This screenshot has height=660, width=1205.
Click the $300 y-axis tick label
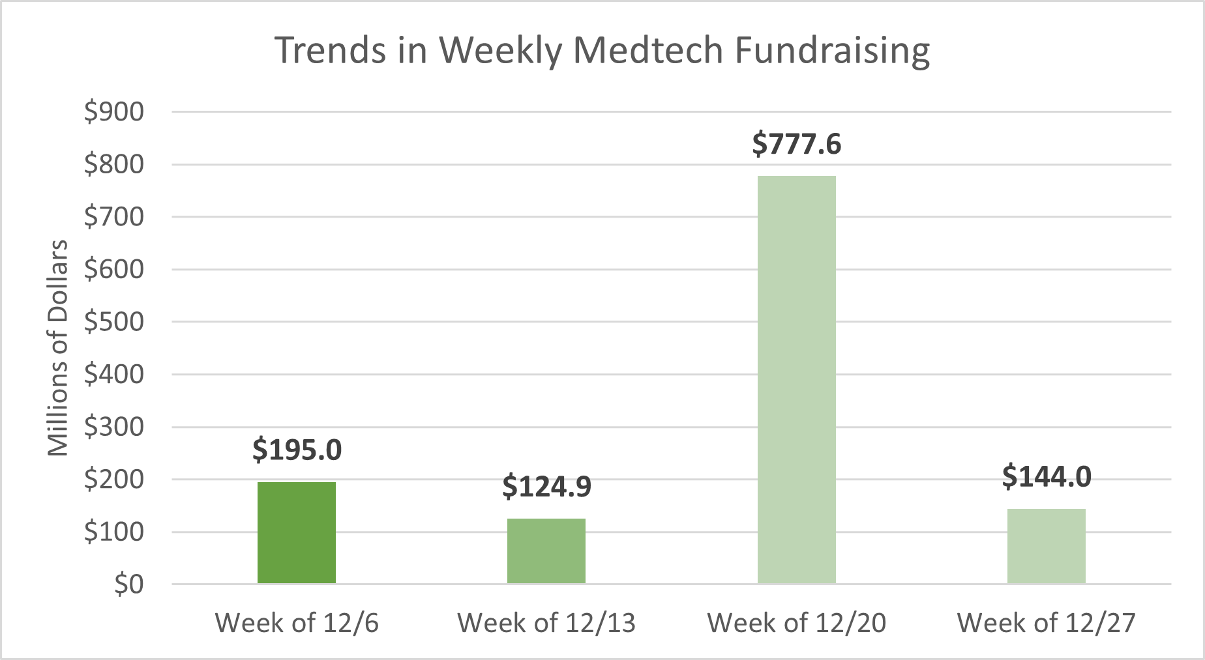pos(114,427)
